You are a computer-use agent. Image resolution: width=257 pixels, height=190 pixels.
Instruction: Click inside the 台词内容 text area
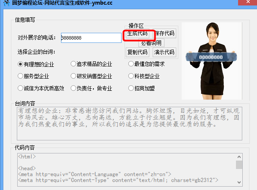point(130,124)
